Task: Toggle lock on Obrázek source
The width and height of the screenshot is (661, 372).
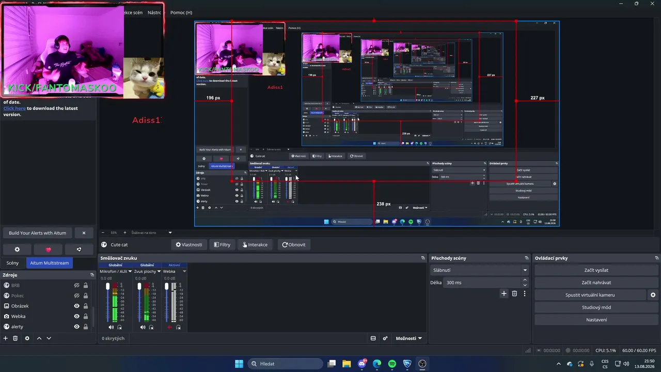Action: point(86,306)
